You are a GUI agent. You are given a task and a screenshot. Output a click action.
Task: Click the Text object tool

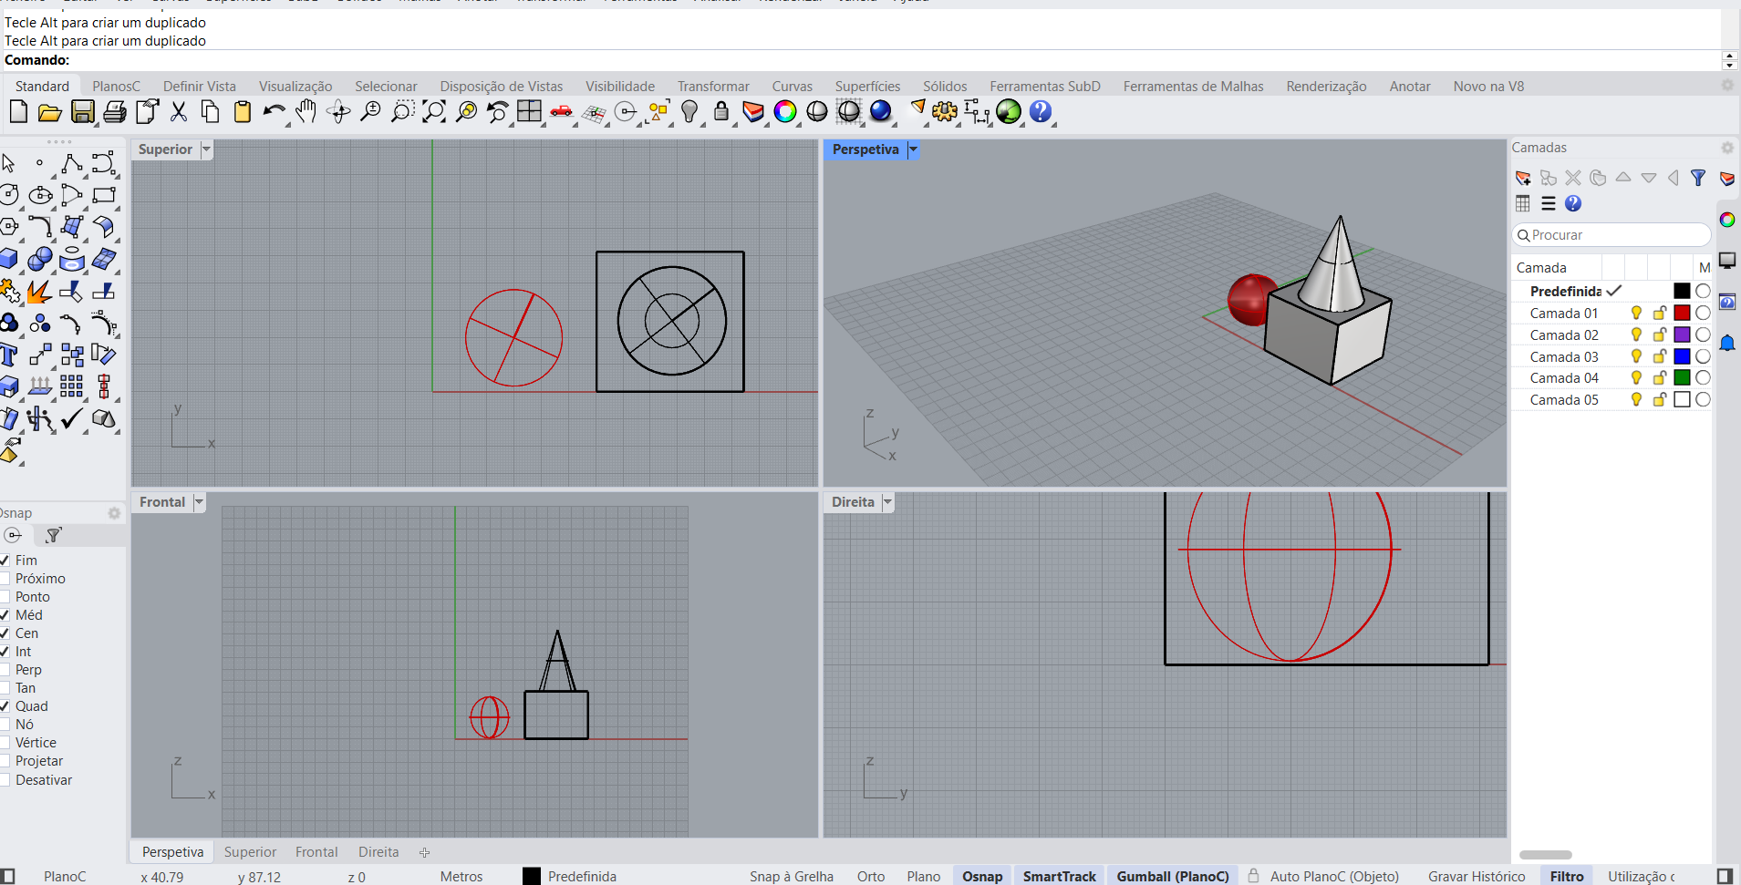pyautogui.click(x=9, y=355)
